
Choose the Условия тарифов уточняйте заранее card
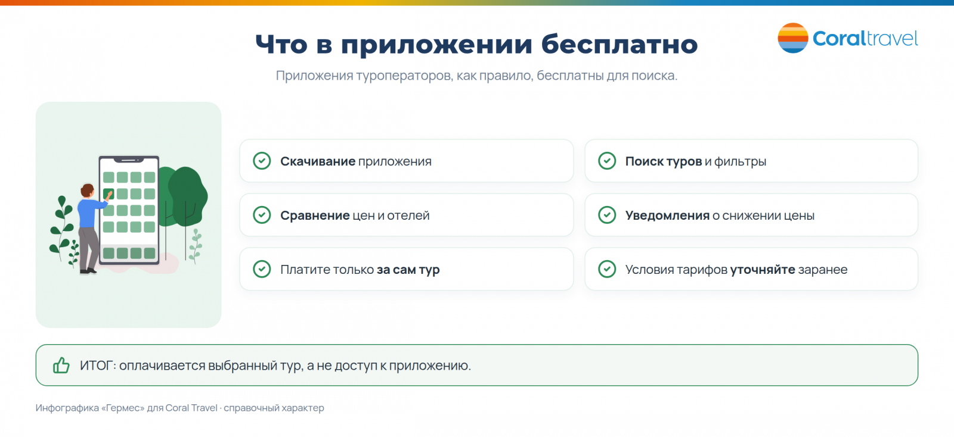coord(751,269)
